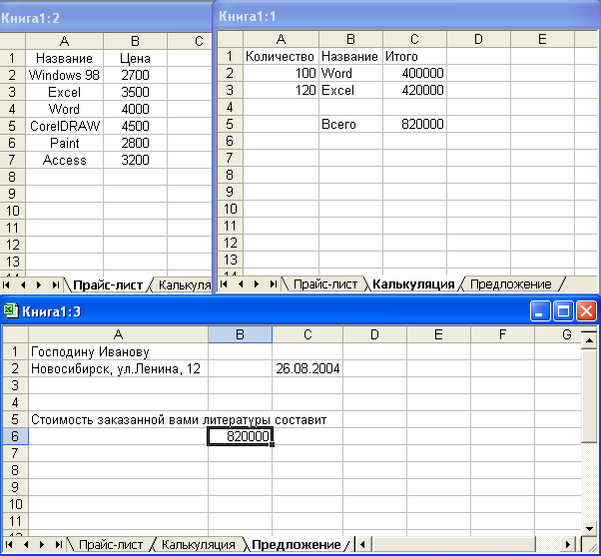This screenshot has width=601, height=556.
Task: Maximize the Книга1:3 window
Action: click(563, 310)
